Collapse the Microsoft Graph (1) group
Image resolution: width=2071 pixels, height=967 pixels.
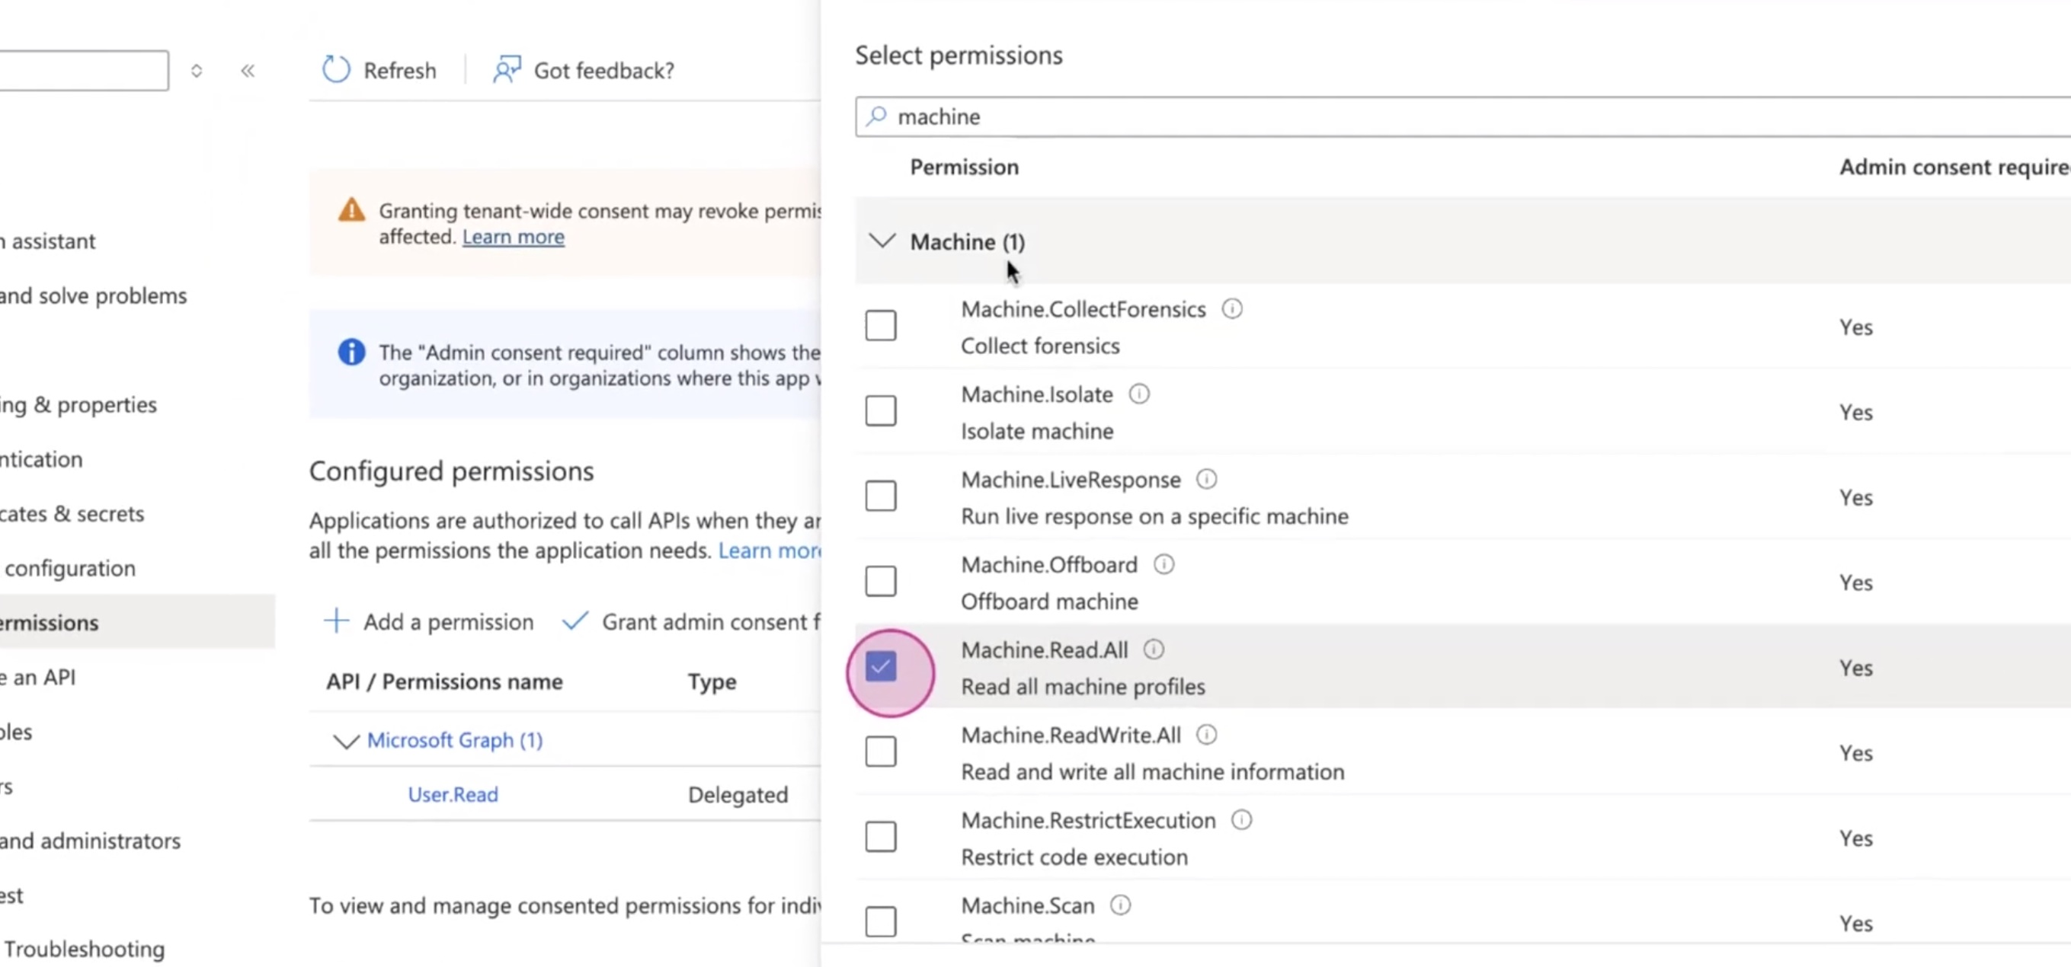point(346,741)
